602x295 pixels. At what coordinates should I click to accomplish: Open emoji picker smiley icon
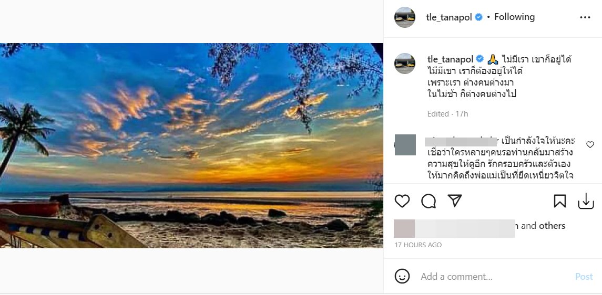402,276
